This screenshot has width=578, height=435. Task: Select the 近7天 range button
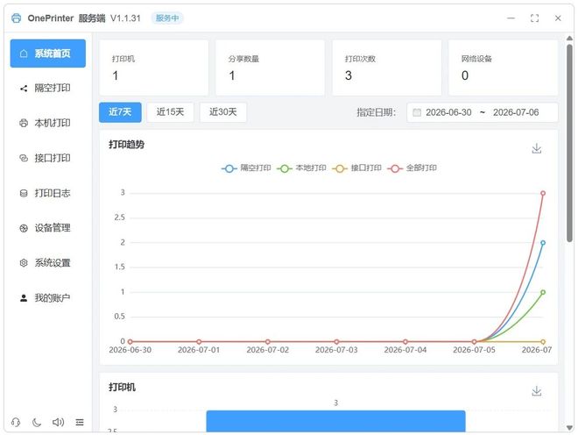point(120,112)
